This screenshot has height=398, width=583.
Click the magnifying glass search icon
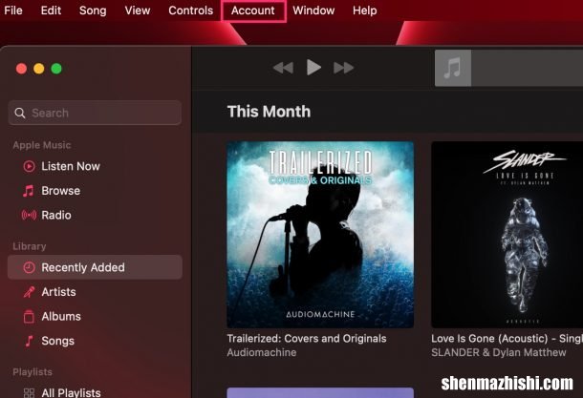[20, 113]
